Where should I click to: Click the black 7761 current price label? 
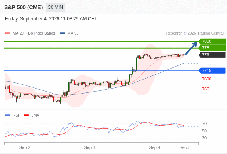(x=212, y=55)
